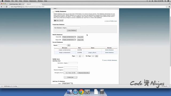The height and width of the screenshot is (96, 171).
Task: Click the new Username field
Action: pos(73,63)
